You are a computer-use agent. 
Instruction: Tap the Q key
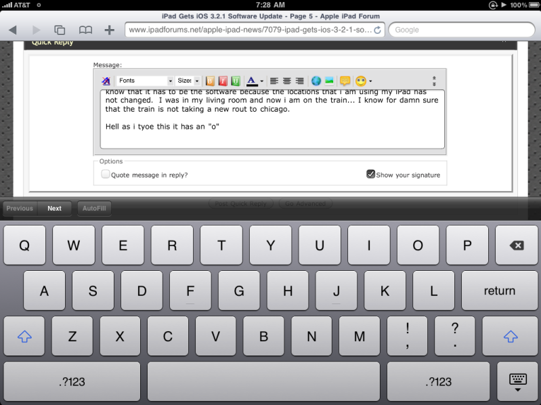point(24,245)
